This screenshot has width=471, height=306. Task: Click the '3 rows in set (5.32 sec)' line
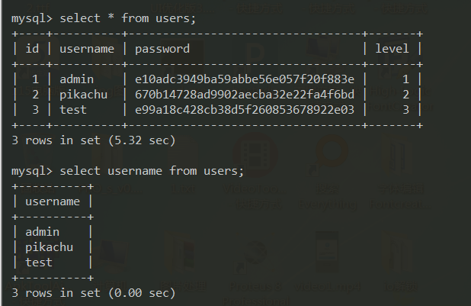(x=94, y=140)
